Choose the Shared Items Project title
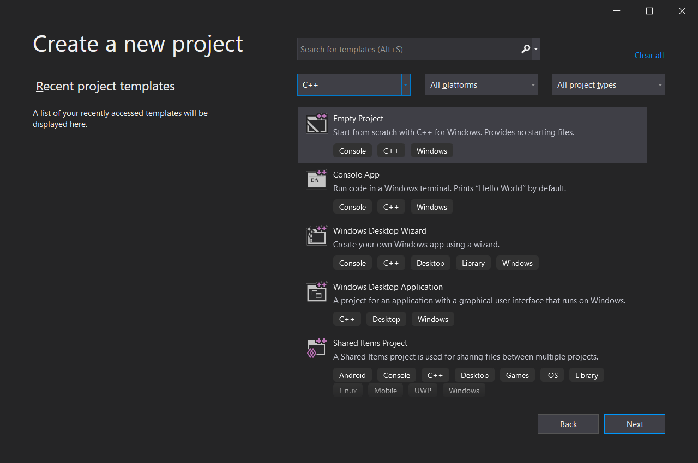 click(370, 343)
